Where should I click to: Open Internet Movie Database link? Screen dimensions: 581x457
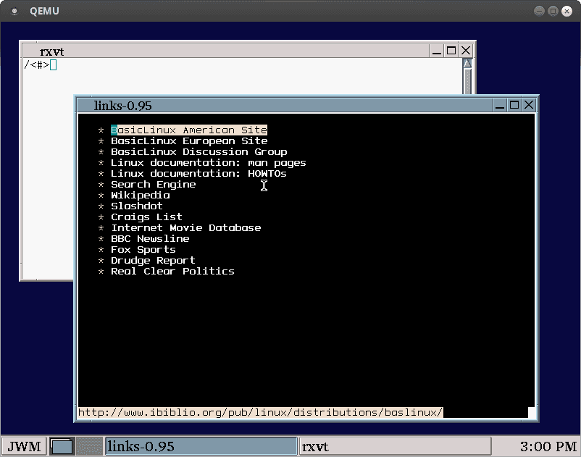[186, 227]
